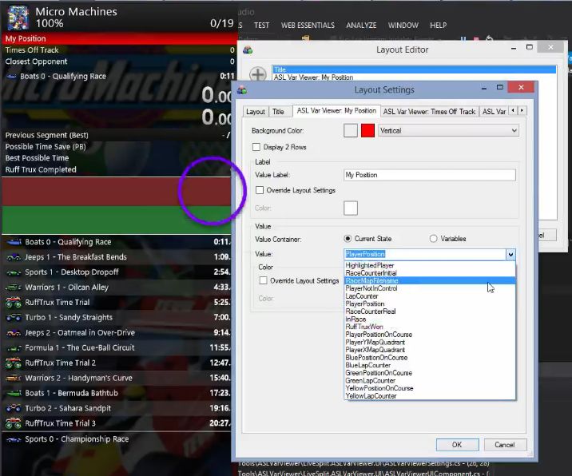The image size is (572, 476).
Task: Click the turbo icon beside Sandy Straights
Action: (14, 318)
